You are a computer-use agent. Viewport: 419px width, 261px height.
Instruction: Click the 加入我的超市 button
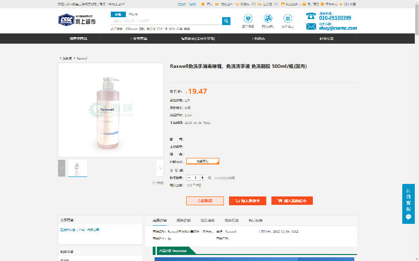pyautogui.click(x=292, y=201)
